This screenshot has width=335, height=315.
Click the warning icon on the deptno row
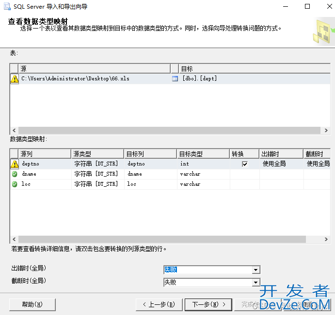(x=15, y=164)
